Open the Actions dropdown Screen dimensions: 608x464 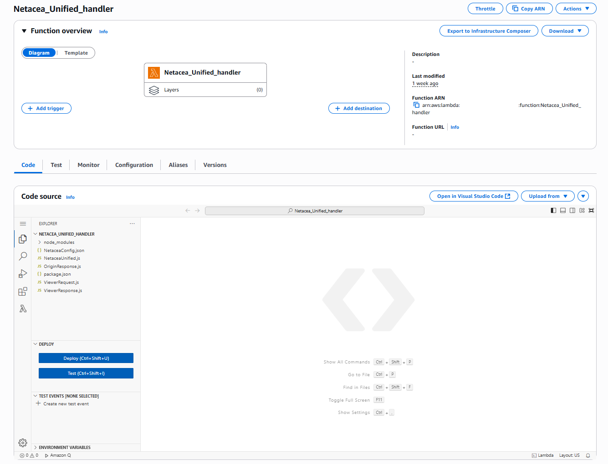pos(576,9)
